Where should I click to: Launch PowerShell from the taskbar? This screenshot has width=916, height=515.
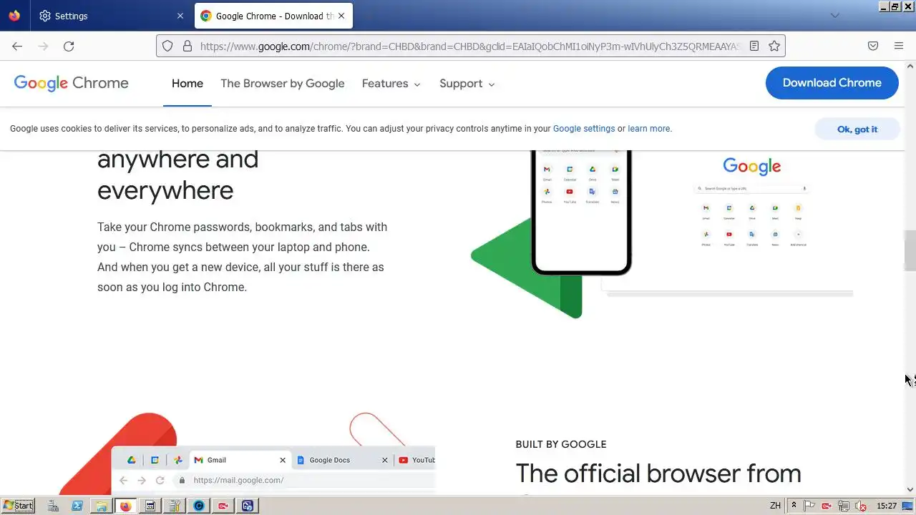(77, 506)
